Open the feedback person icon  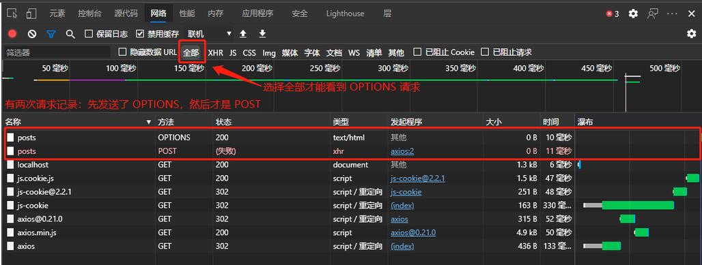[x=652, y=14]
